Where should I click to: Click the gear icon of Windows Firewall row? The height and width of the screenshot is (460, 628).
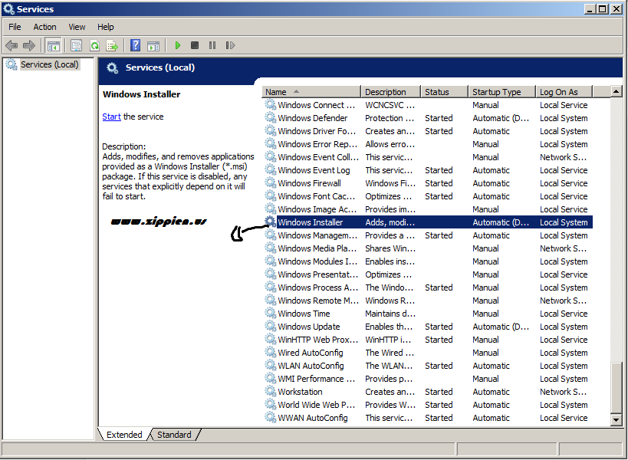(x=271, y=182)
